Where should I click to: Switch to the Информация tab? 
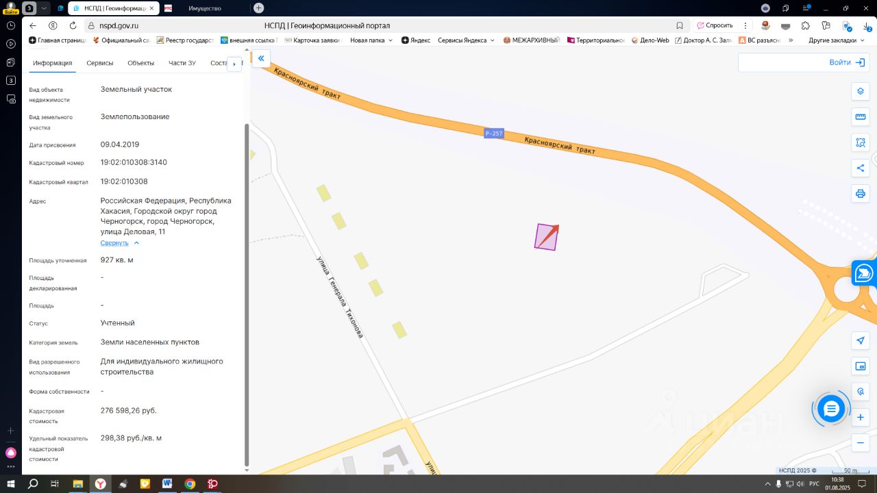tap(52, 63)
